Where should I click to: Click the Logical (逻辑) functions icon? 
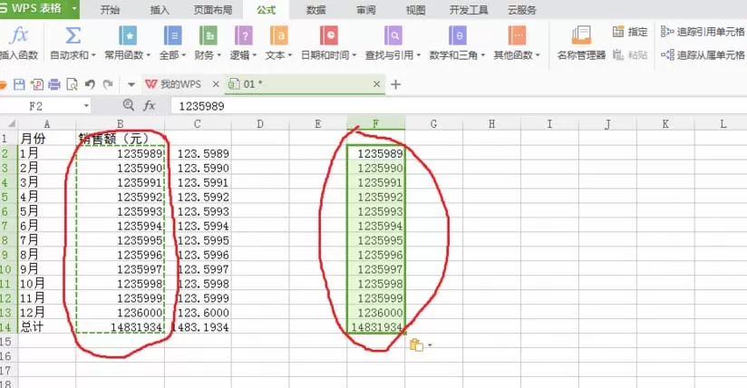click(x=244, y=35)
